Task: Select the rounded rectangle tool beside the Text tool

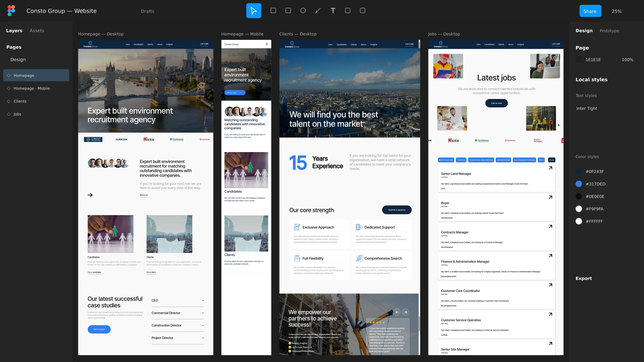Action: tap(348, 11)
